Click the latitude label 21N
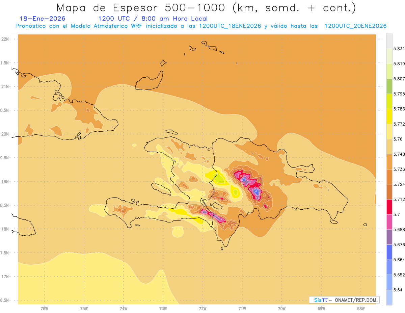This screenshot has height=313, width=405. [5, 87]
